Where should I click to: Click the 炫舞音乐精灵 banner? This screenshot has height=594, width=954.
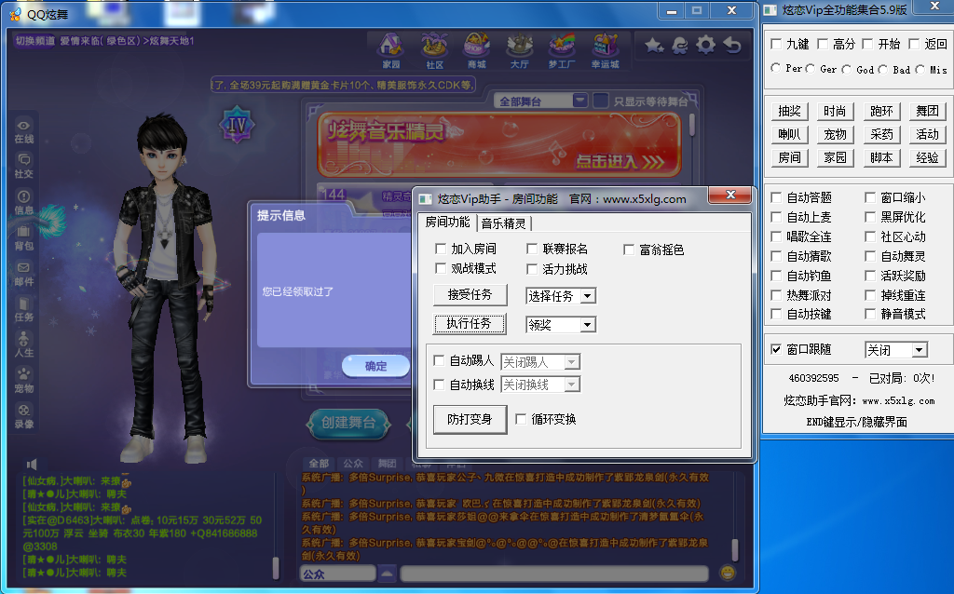coord(499,144)
